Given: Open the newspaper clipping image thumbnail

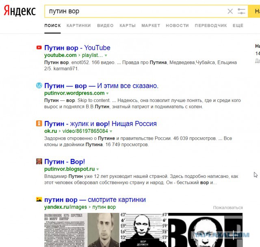Looking at the screenshot, I should (x=82, y=230).
